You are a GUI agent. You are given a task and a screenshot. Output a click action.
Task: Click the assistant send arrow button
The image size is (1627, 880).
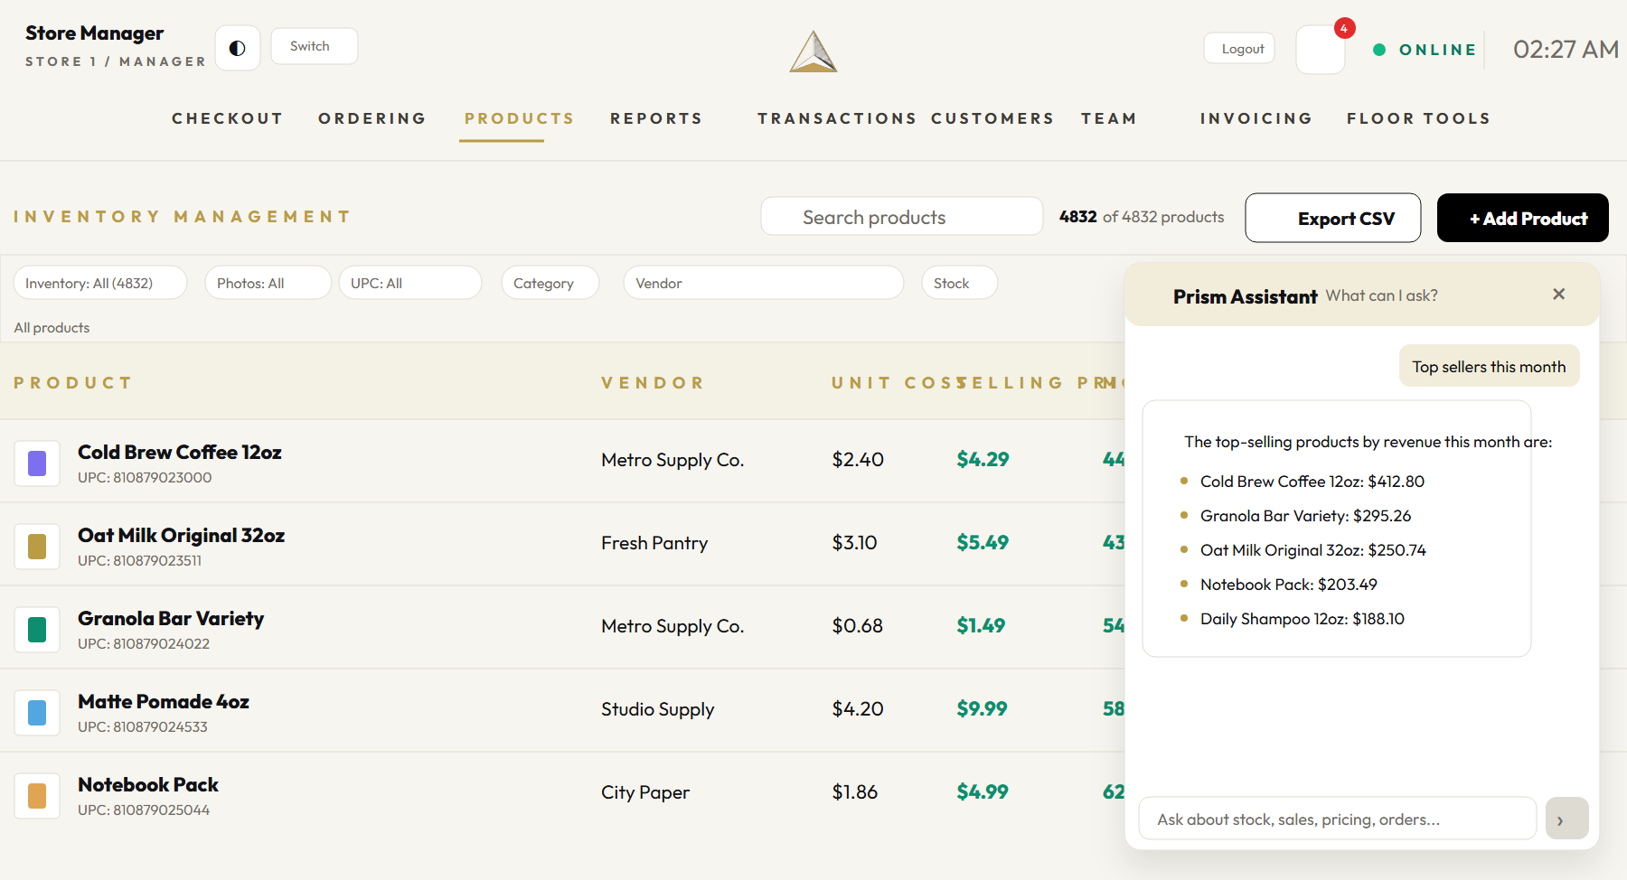tap(1566, 819)
